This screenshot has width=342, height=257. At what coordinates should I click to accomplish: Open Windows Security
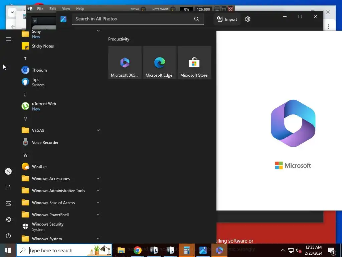click(x=61, y=227)
